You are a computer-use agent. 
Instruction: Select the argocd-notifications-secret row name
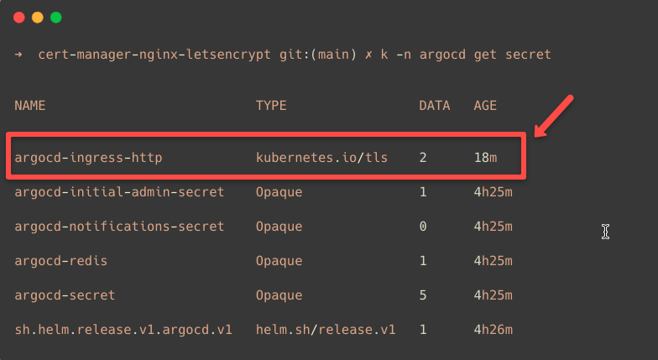point(119,227)
